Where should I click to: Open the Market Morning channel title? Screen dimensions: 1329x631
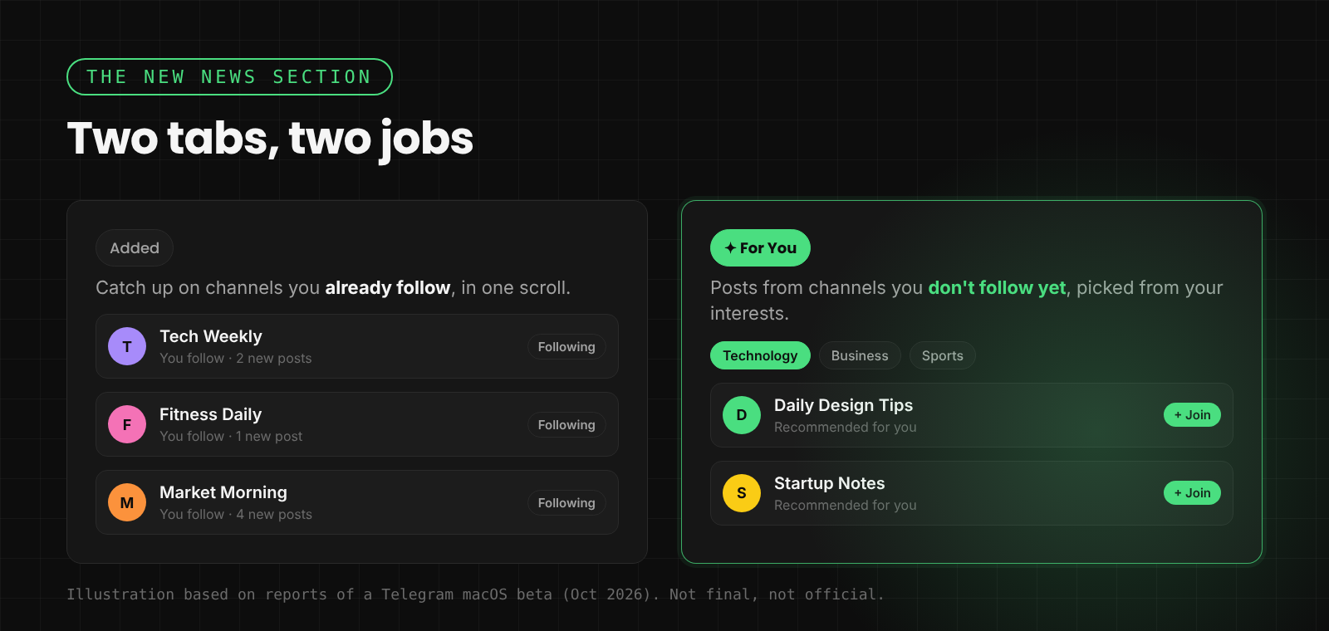pyautogui.click(x=223, y=492)
